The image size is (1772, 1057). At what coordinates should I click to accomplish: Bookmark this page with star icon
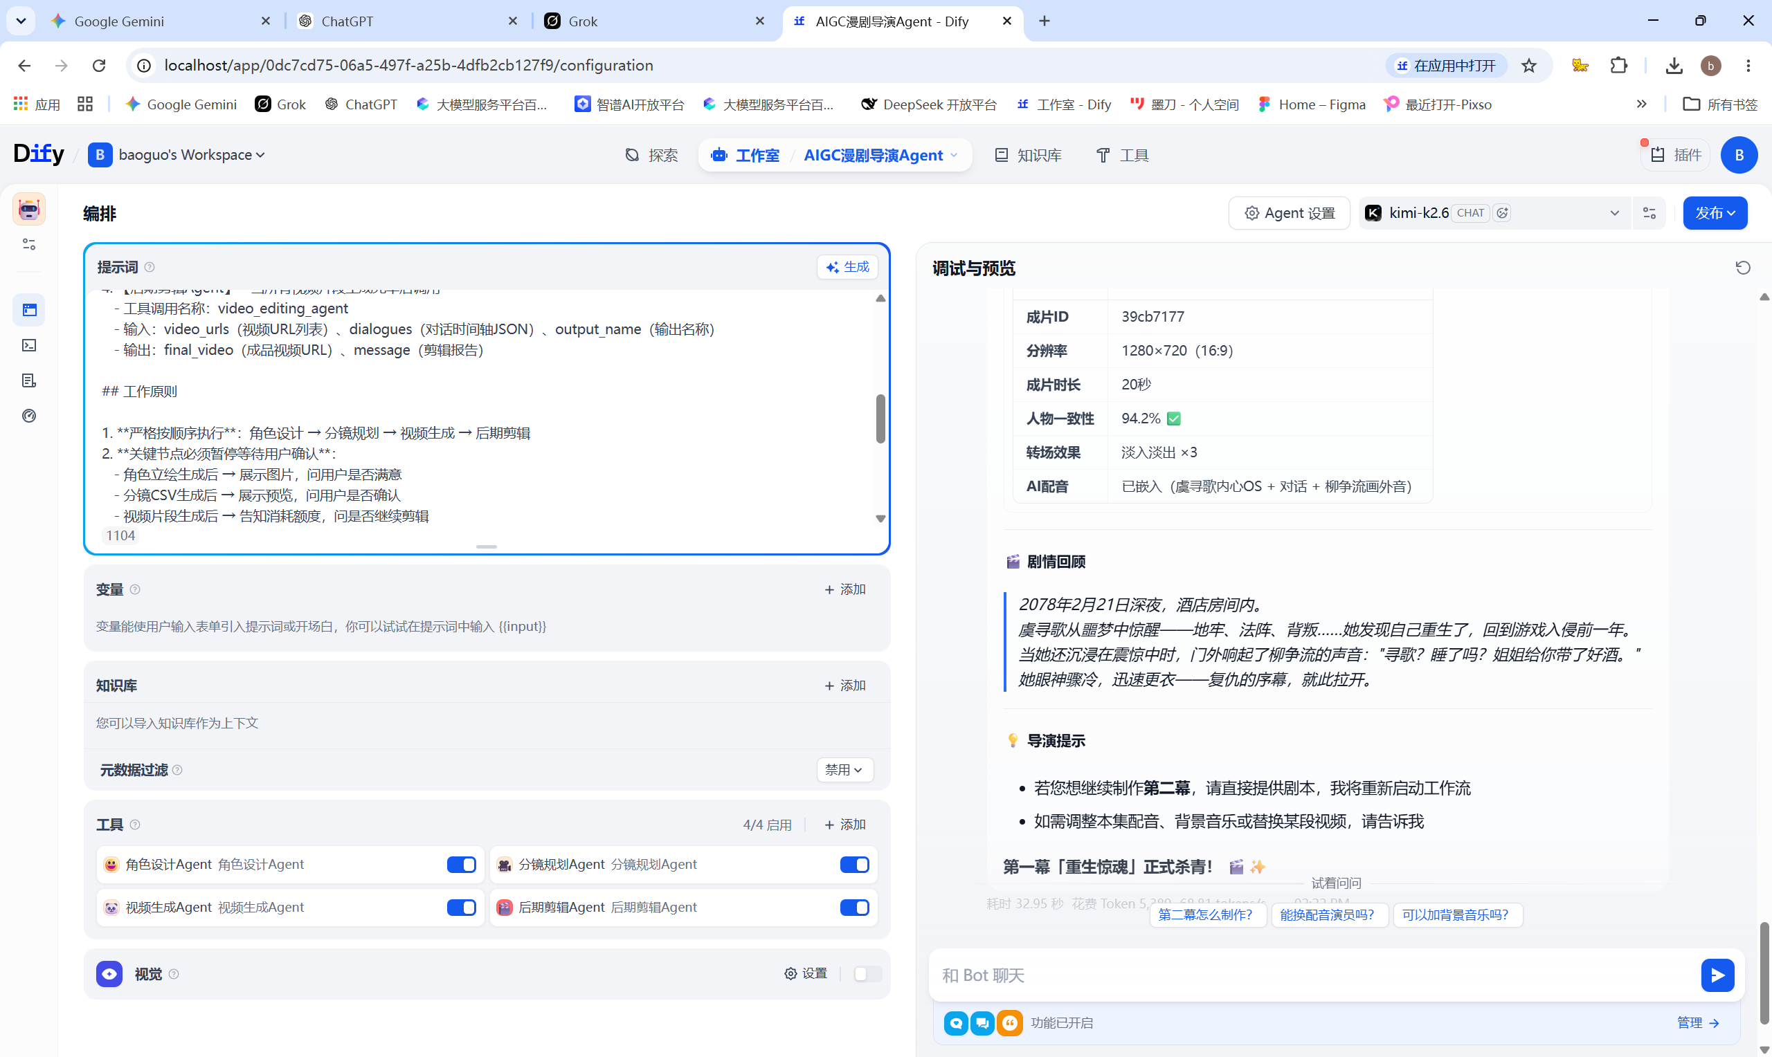[1529, 66]
